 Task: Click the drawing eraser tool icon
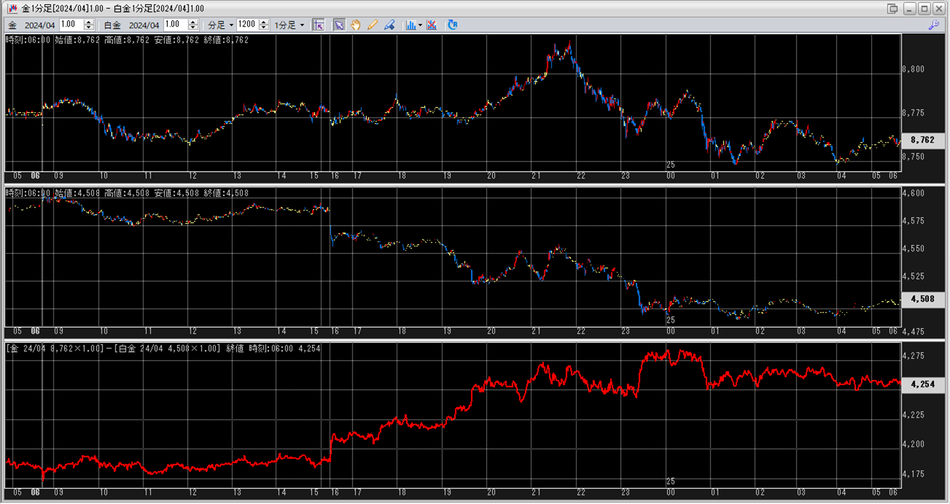coord(389,25)
